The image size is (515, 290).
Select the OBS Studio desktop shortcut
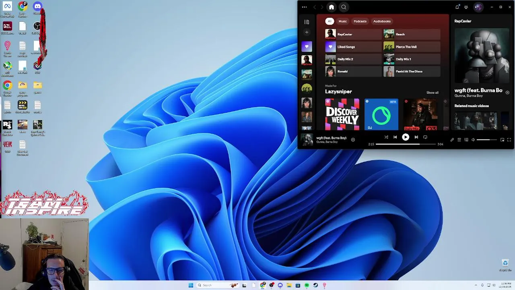tap(37, 28)
